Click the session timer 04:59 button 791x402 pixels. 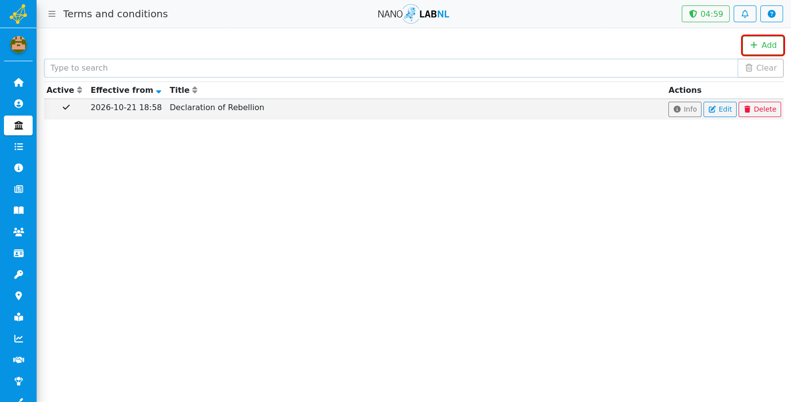[x=705, y=14]
